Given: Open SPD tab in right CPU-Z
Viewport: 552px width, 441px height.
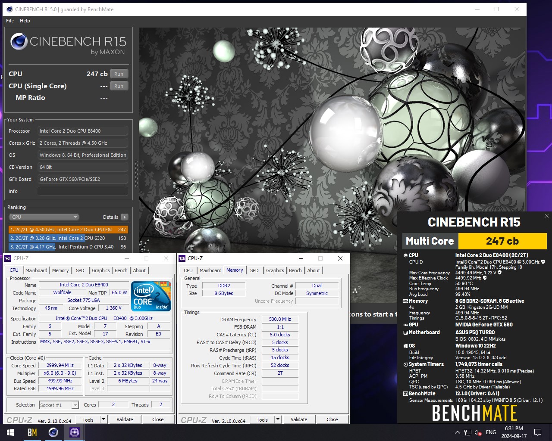Looking at the screenshot, I should pyautogui.click(x=254, y=270).
